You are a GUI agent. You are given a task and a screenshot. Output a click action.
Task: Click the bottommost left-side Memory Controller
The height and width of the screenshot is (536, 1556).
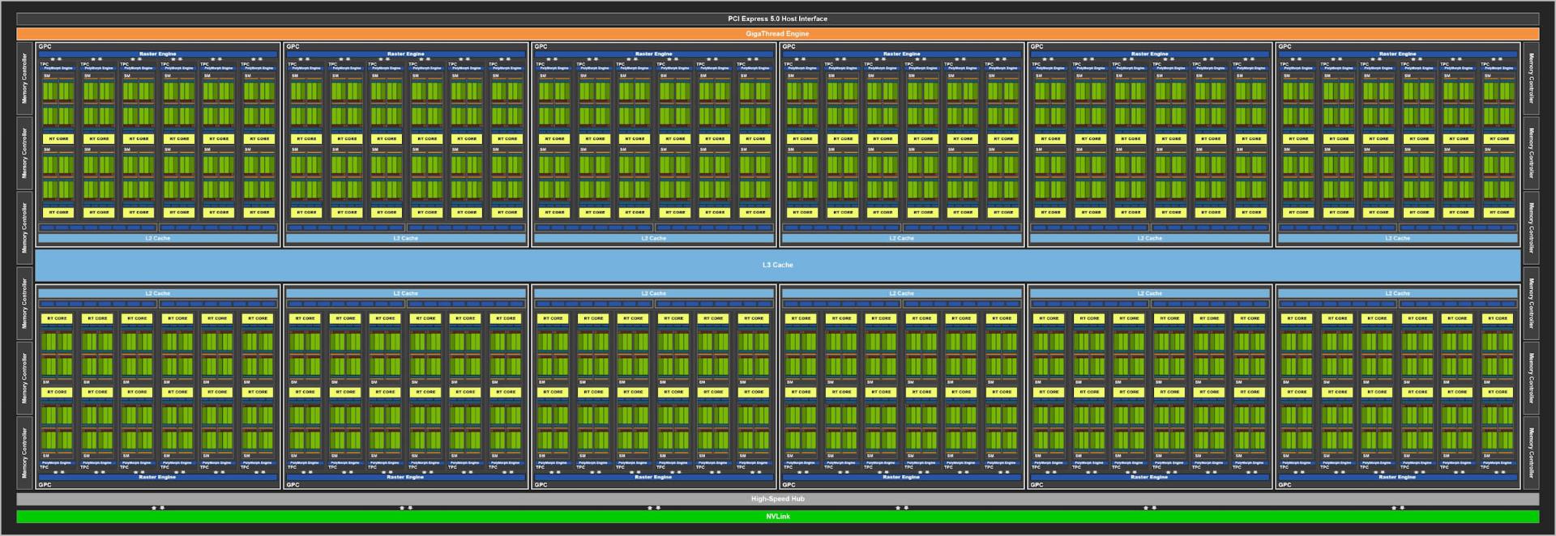[24, 453]
